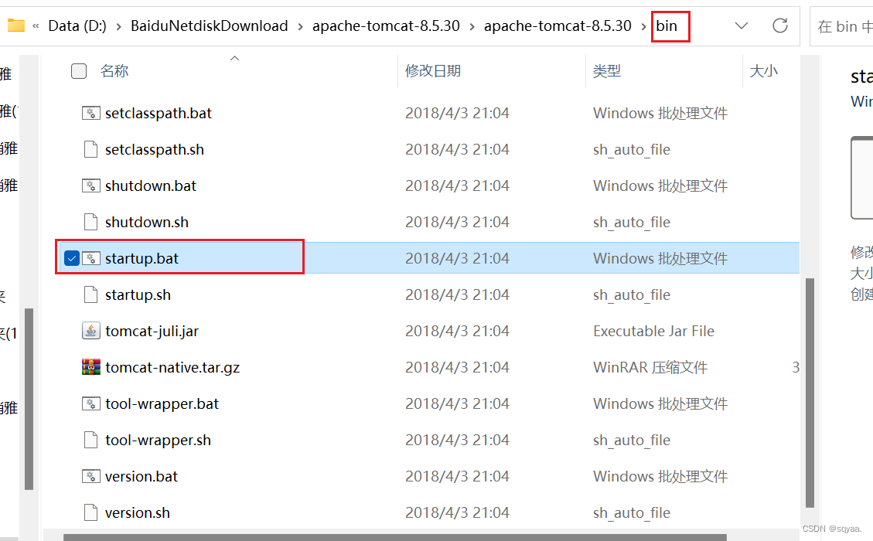Sort files by 类型 column
The height and width of the screenshot is (541, 873).
pyautogui.click(x=606, y=70)
